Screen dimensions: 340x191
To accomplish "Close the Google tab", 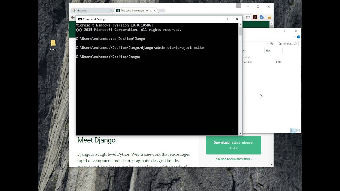I will pyautogui.click(x=111, y=11).
